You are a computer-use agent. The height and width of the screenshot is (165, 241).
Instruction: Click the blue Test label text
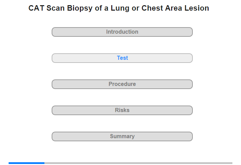click(x=122, y=58)
